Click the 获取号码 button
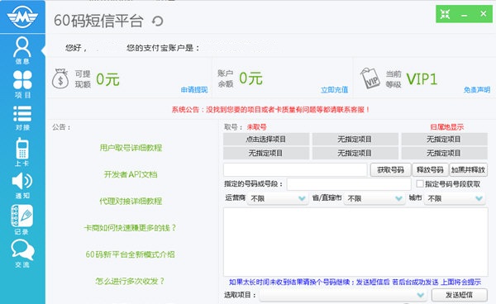The image size is (496, 304). click(x=391, y=169)
